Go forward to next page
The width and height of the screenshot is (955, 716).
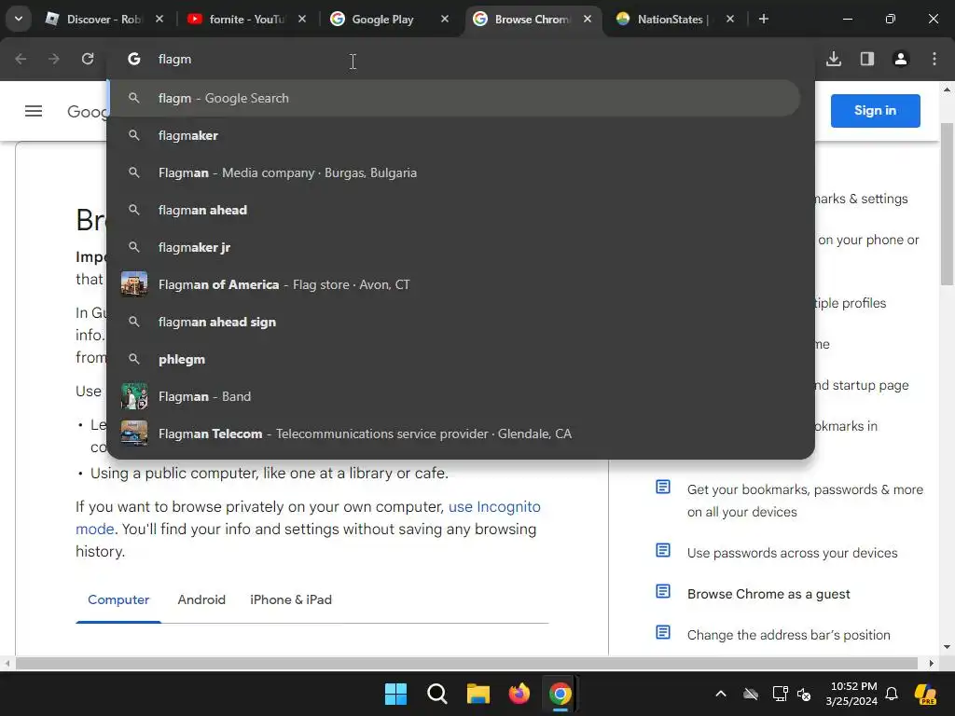[54, 59]
